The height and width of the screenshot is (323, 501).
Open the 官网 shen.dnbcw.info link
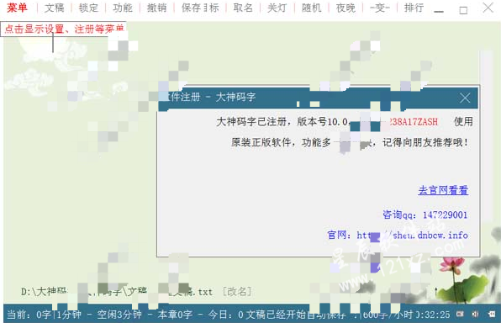398,235
